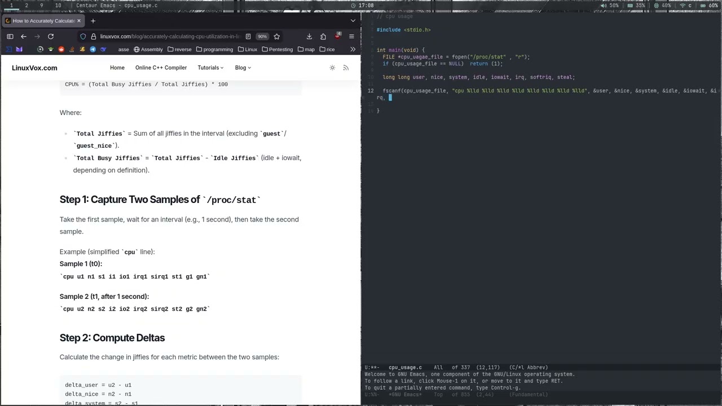Click the battery 60% indicator

click(x=709, y=5)
